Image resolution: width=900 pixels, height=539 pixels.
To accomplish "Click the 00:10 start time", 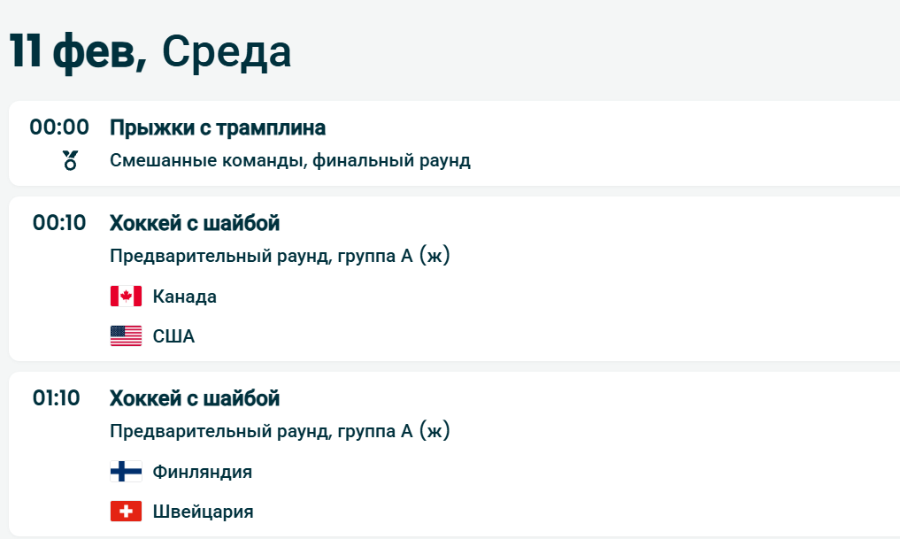I will coord(59,223).
